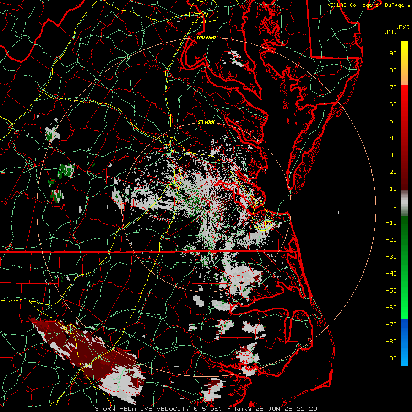Select the gray near-zero color bar segment

pos(404,203)
